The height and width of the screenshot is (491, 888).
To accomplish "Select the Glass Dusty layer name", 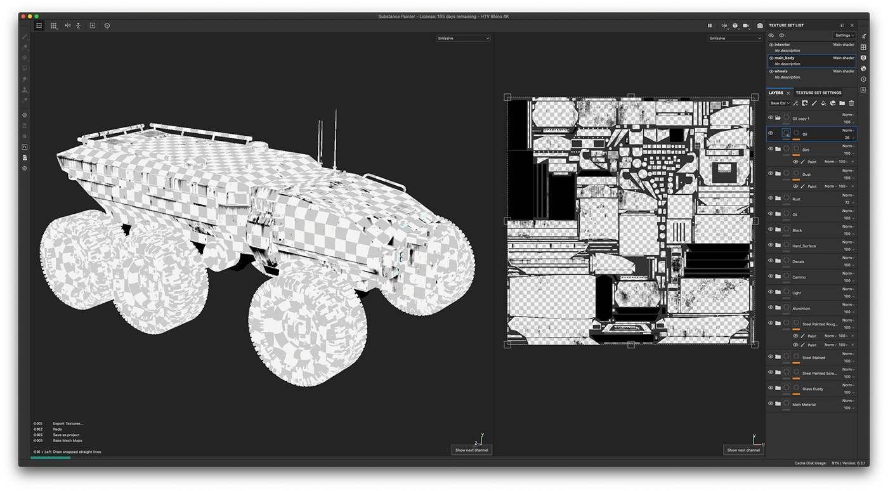I will 813,389.
